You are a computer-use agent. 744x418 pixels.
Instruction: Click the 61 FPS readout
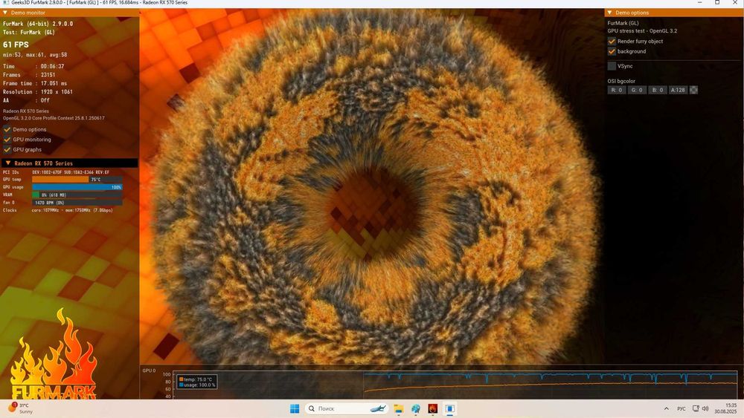click(16, 45)
